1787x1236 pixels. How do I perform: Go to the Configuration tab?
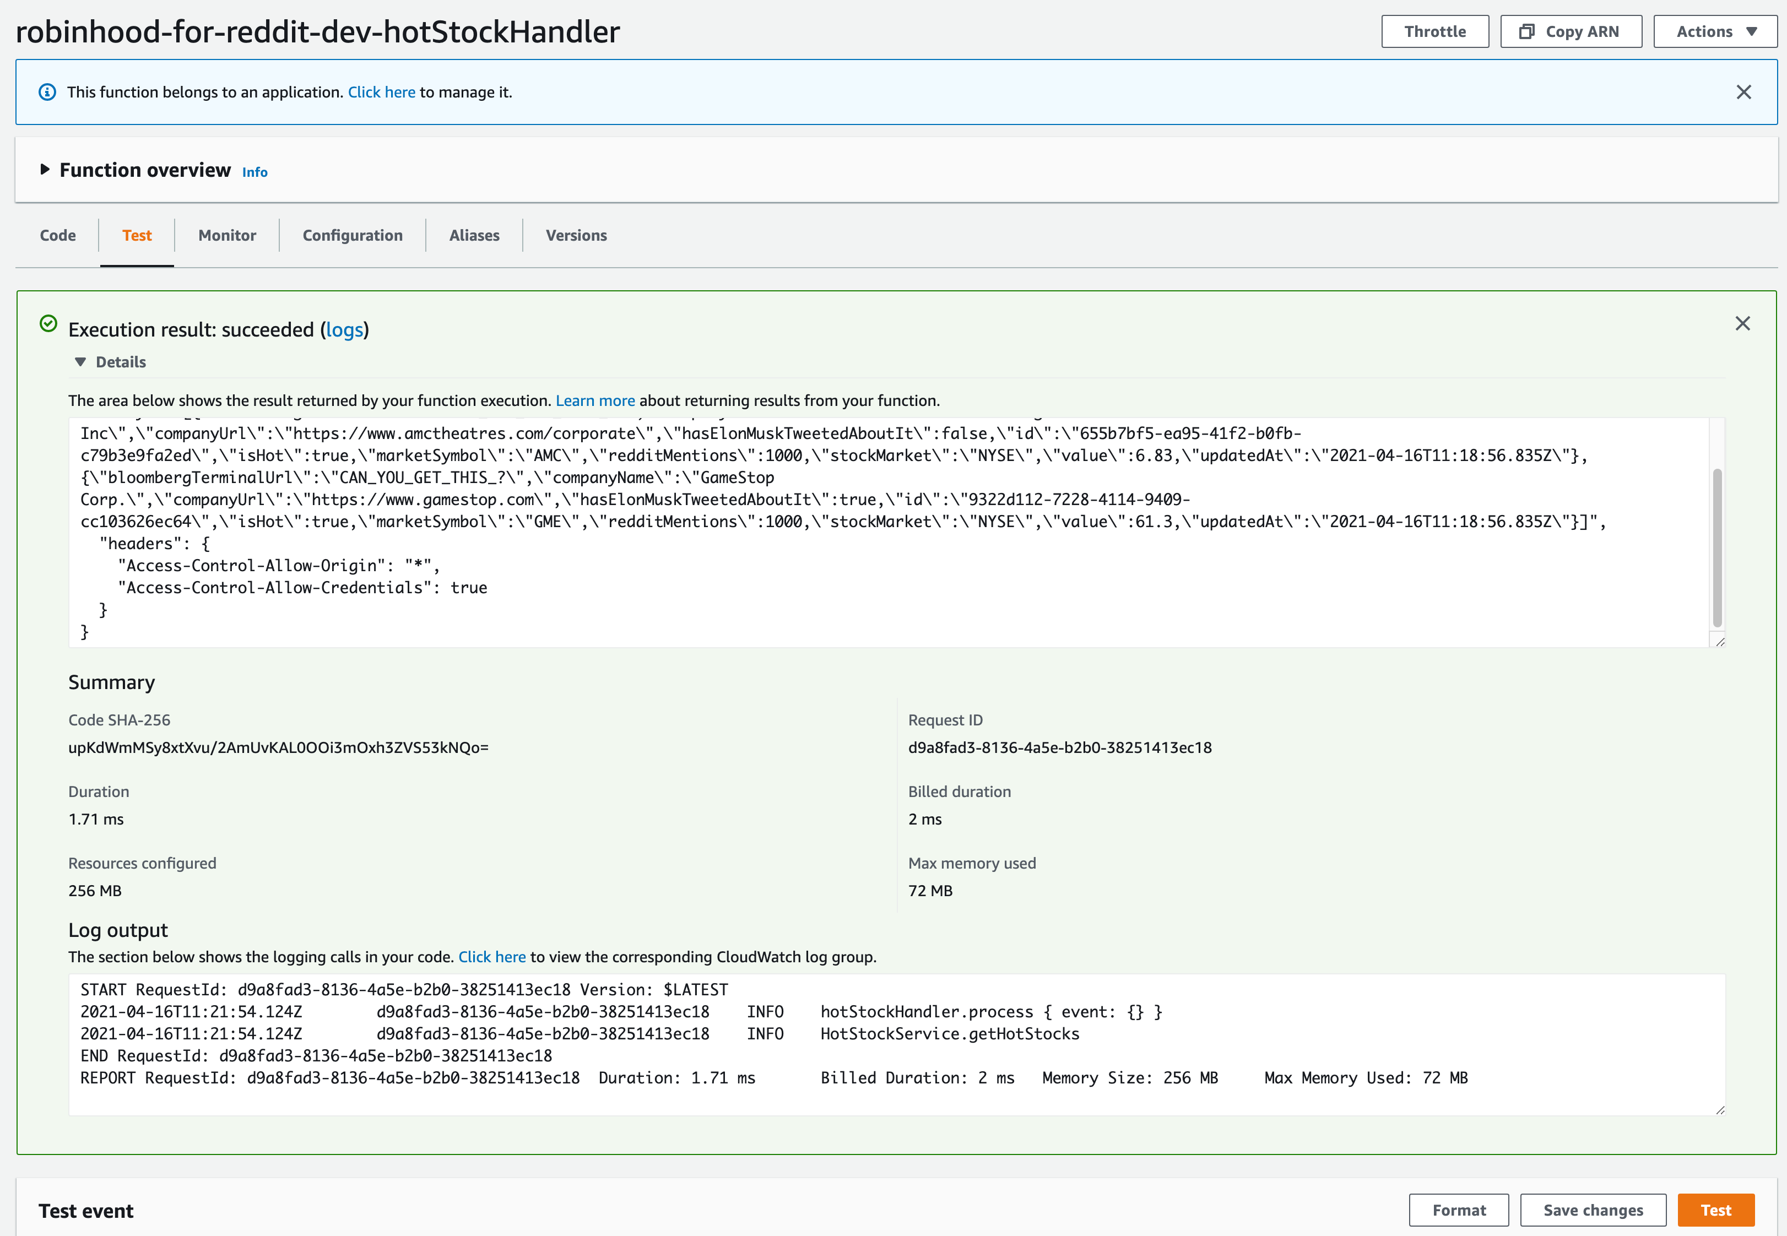click(353, 235)
